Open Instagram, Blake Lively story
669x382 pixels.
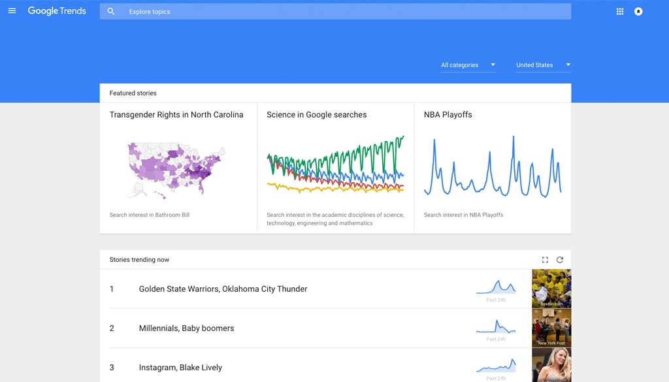(180, 368)
